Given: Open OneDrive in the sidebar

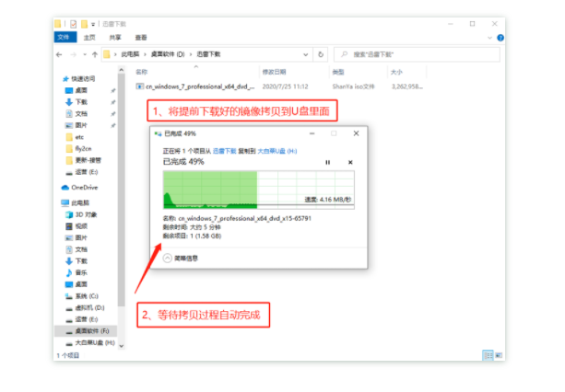Looking at the screenshot, I should click(x=84, y=187).
